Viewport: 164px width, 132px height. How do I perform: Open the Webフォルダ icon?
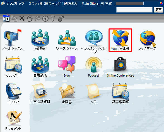click(x=120, y=38)
